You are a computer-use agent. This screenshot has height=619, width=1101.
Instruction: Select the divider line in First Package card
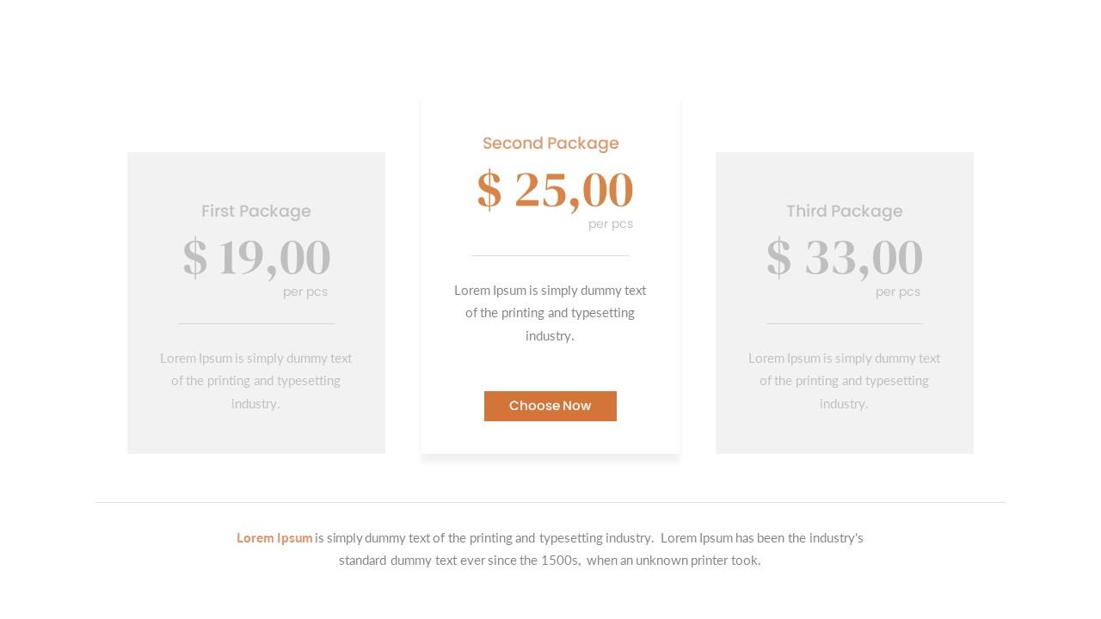point(256,323)
